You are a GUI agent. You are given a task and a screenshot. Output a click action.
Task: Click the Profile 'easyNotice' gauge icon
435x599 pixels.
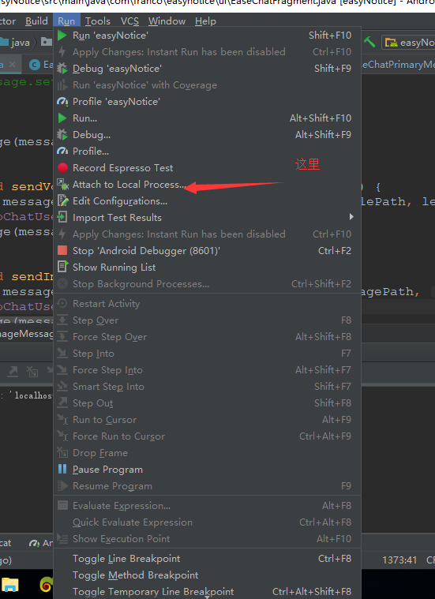point(62,102)
